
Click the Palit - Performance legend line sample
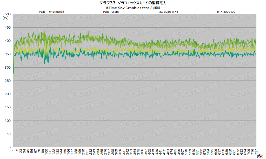[x=35, y=12]
